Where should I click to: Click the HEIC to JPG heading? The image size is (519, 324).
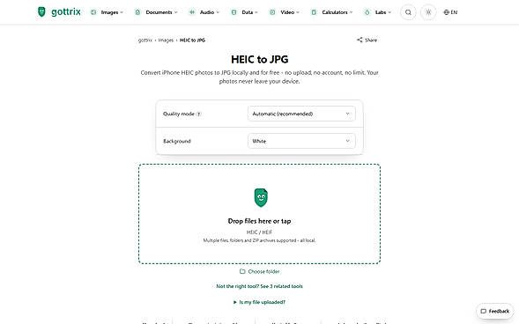pos(259,59)
